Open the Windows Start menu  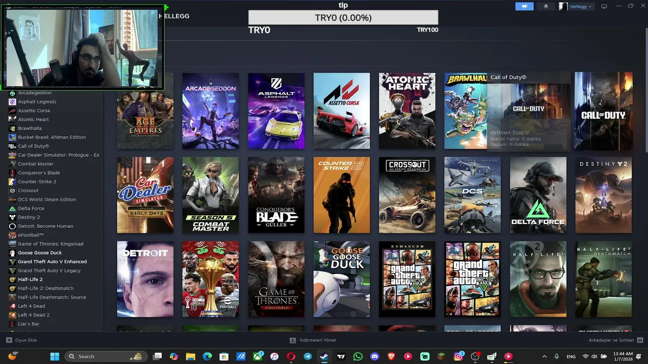(x=55, y=356)
